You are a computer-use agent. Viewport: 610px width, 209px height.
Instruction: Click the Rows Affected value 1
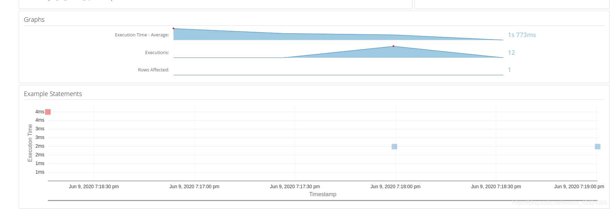509,70
